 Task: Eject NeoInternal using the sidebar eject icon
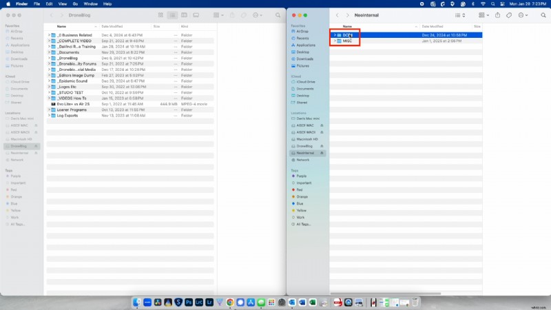point(323,153)
